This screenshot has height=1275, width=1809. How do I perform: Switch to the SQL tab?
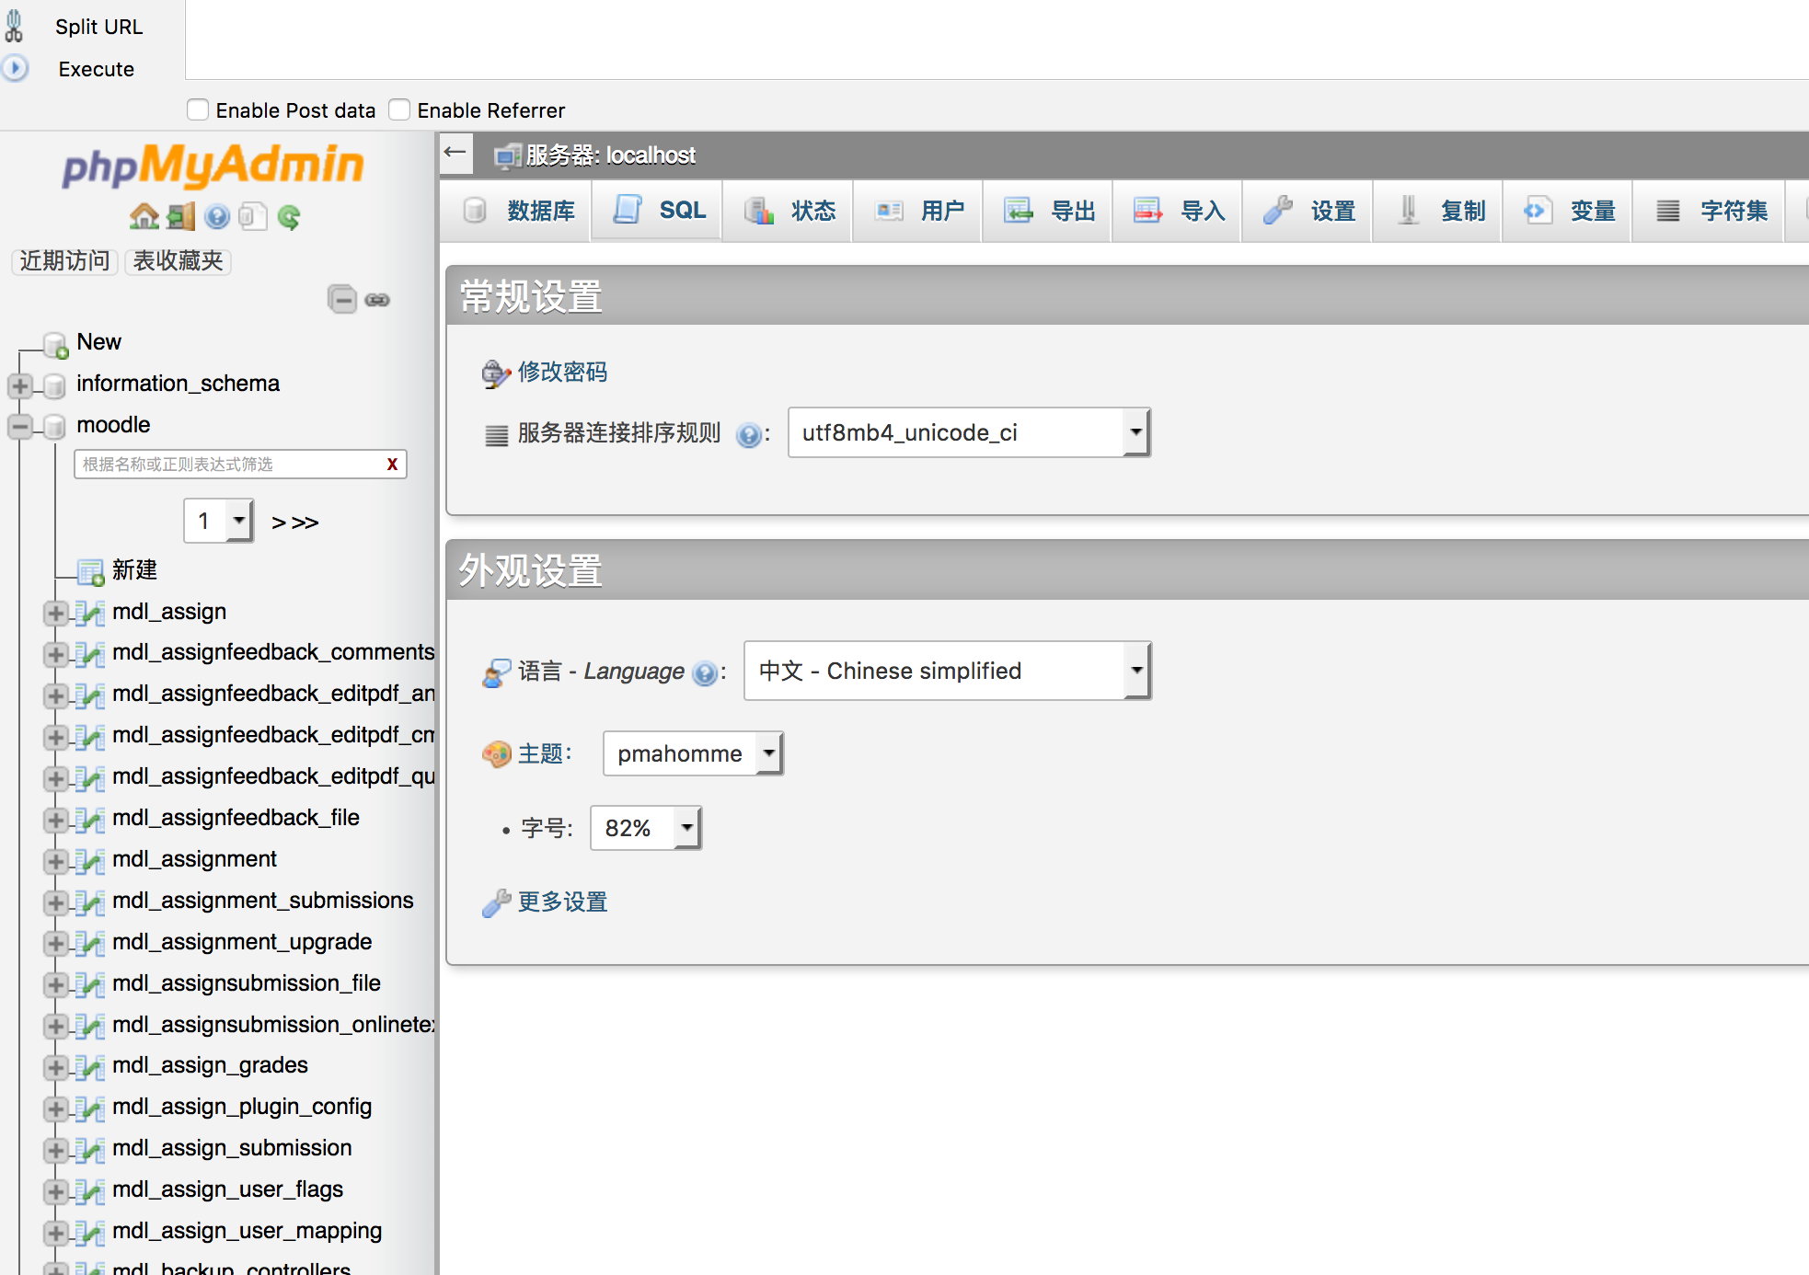pos(657,211)
